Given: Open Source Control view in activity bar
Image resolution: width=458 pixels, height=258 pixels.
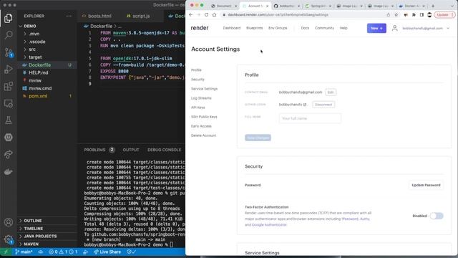Looking at the screenshot, I should pyautogui.click(x=8, y=52).
